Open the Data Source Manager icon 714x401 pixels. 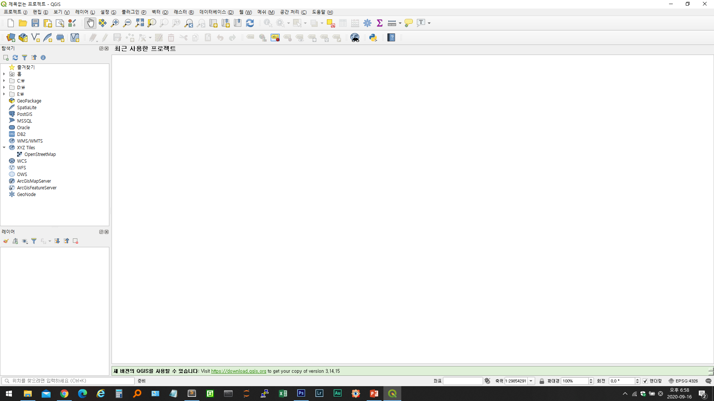point(11,38)
